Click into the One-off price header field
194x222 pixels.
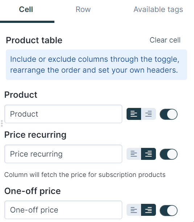click(x=63, y=210)
